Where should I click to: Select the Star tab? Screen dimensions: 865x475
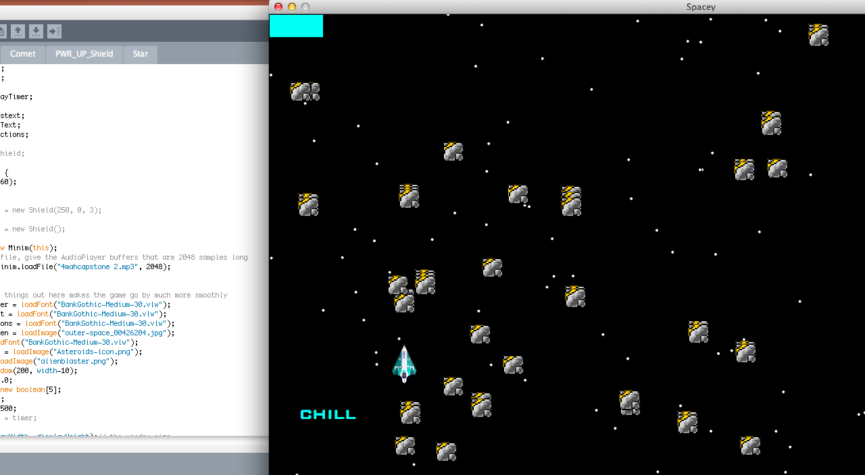click(140, 54)
